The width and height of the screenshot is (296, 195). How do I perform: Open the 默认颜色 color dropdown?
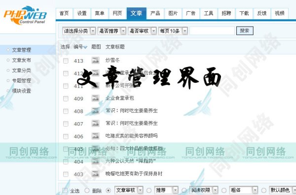pyautogui.click(x=283, y=190)
